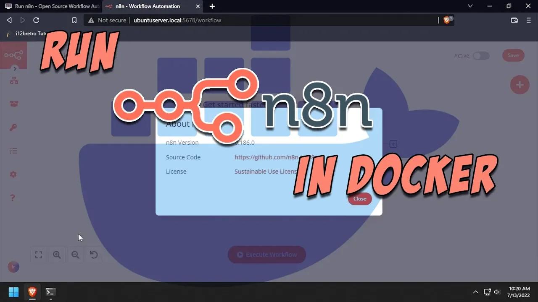Viewport: 538px width, 302px height.
Task: Open a new browser tab with the plus button
Action: click(212, 6)
